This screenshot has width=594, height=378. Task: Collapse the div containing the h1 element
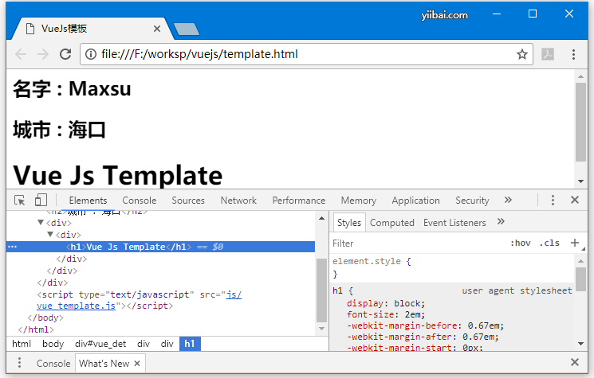[x=51, y=235]
